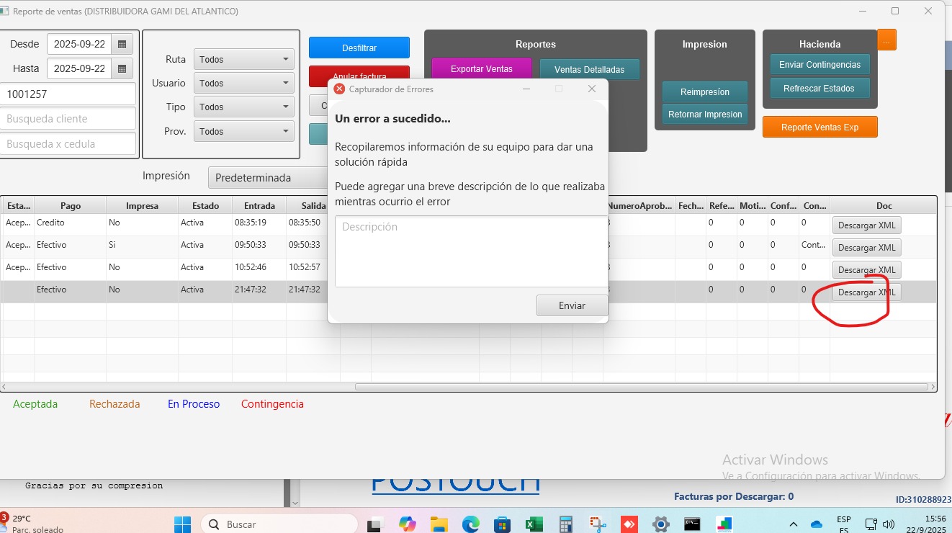Expand the Usuario dropdown
Screen dimensions: 952x533
coord(243,84)
